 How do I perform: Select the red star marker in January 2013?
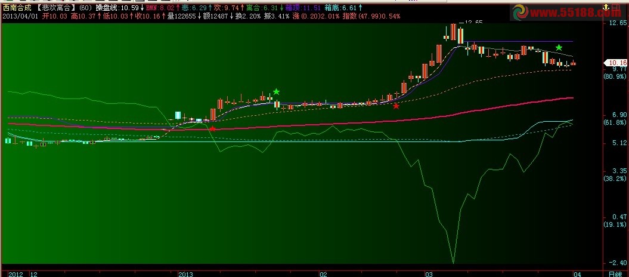[212, 128]
